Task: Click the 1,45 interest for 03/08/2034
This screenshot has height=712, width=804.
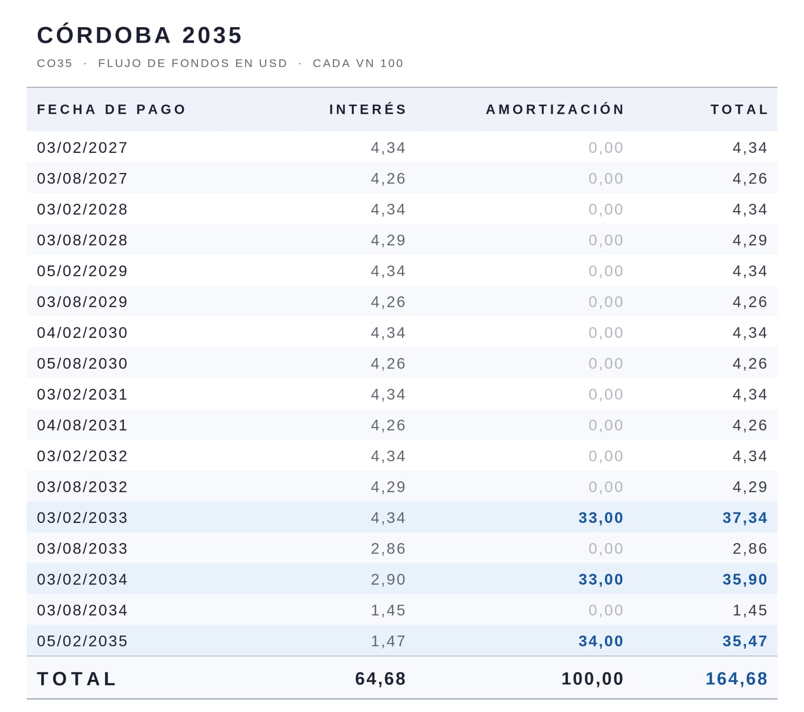Action: click(388, 610)
